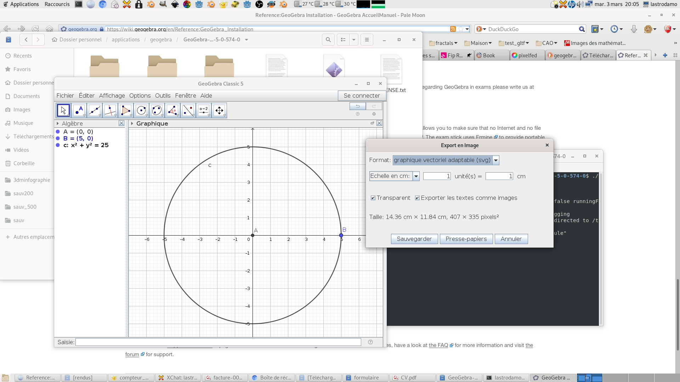This screenshot has height=382, width=680.
Task: Open Raccourcis menu in top panel
Action: 57,4
